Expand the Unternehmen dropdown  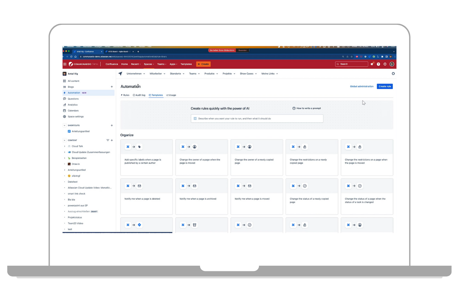(135, 74)
